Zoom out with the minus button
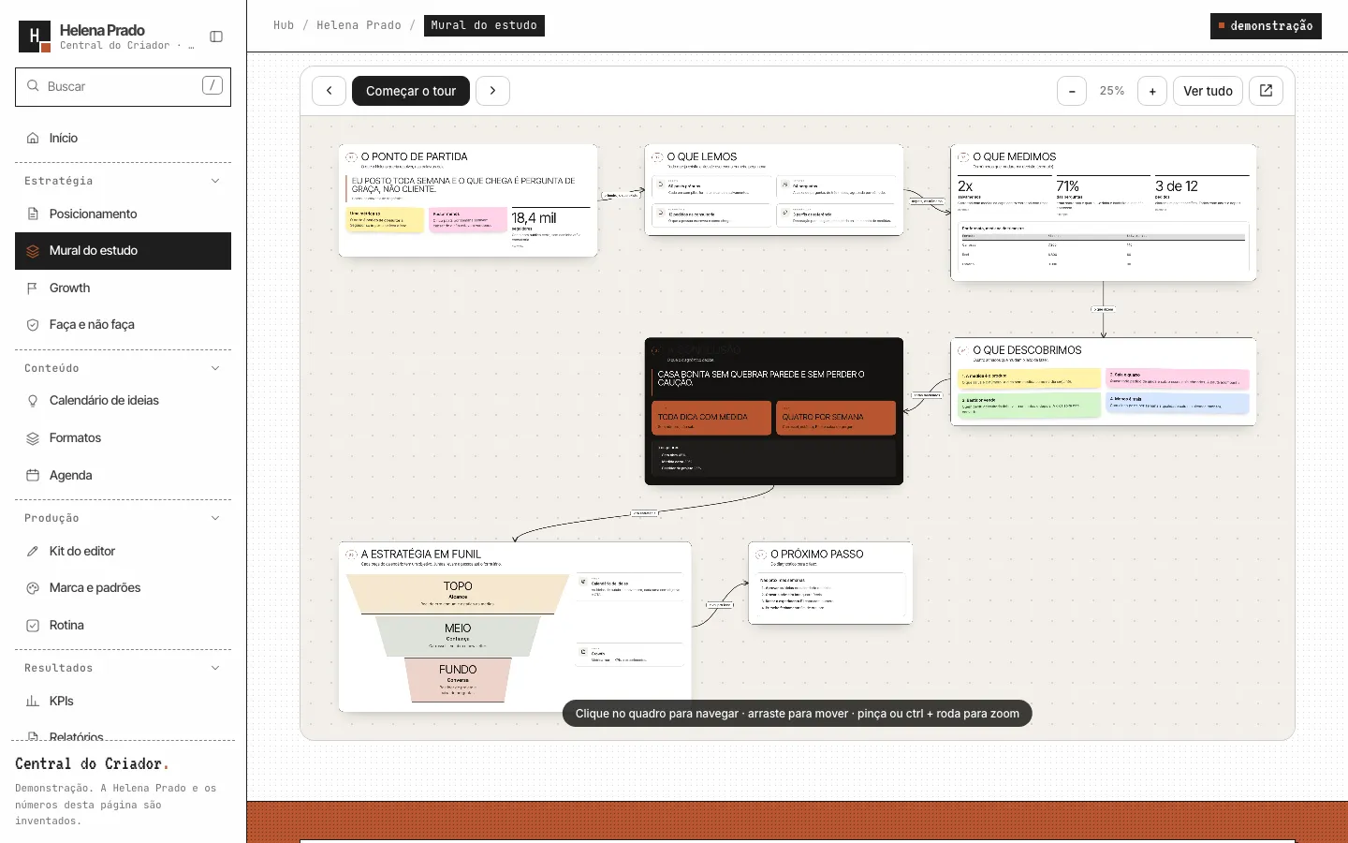Image resolution: width=1348 pixels, height=843 pixels. click(x=1072, y=91)
